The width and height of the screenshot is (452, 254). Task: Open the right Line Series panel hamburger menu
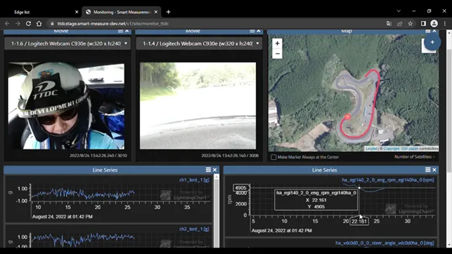point(428,170)
